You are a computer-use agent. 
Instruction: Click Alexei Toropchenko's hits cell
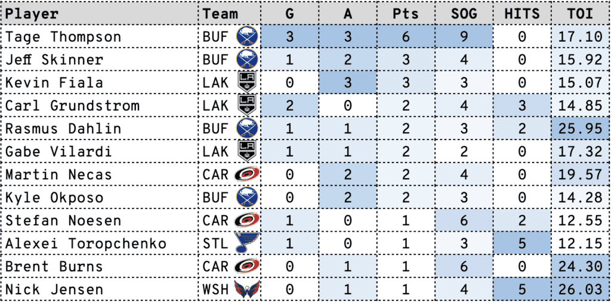pyautogui.click(x=522, y=244)
